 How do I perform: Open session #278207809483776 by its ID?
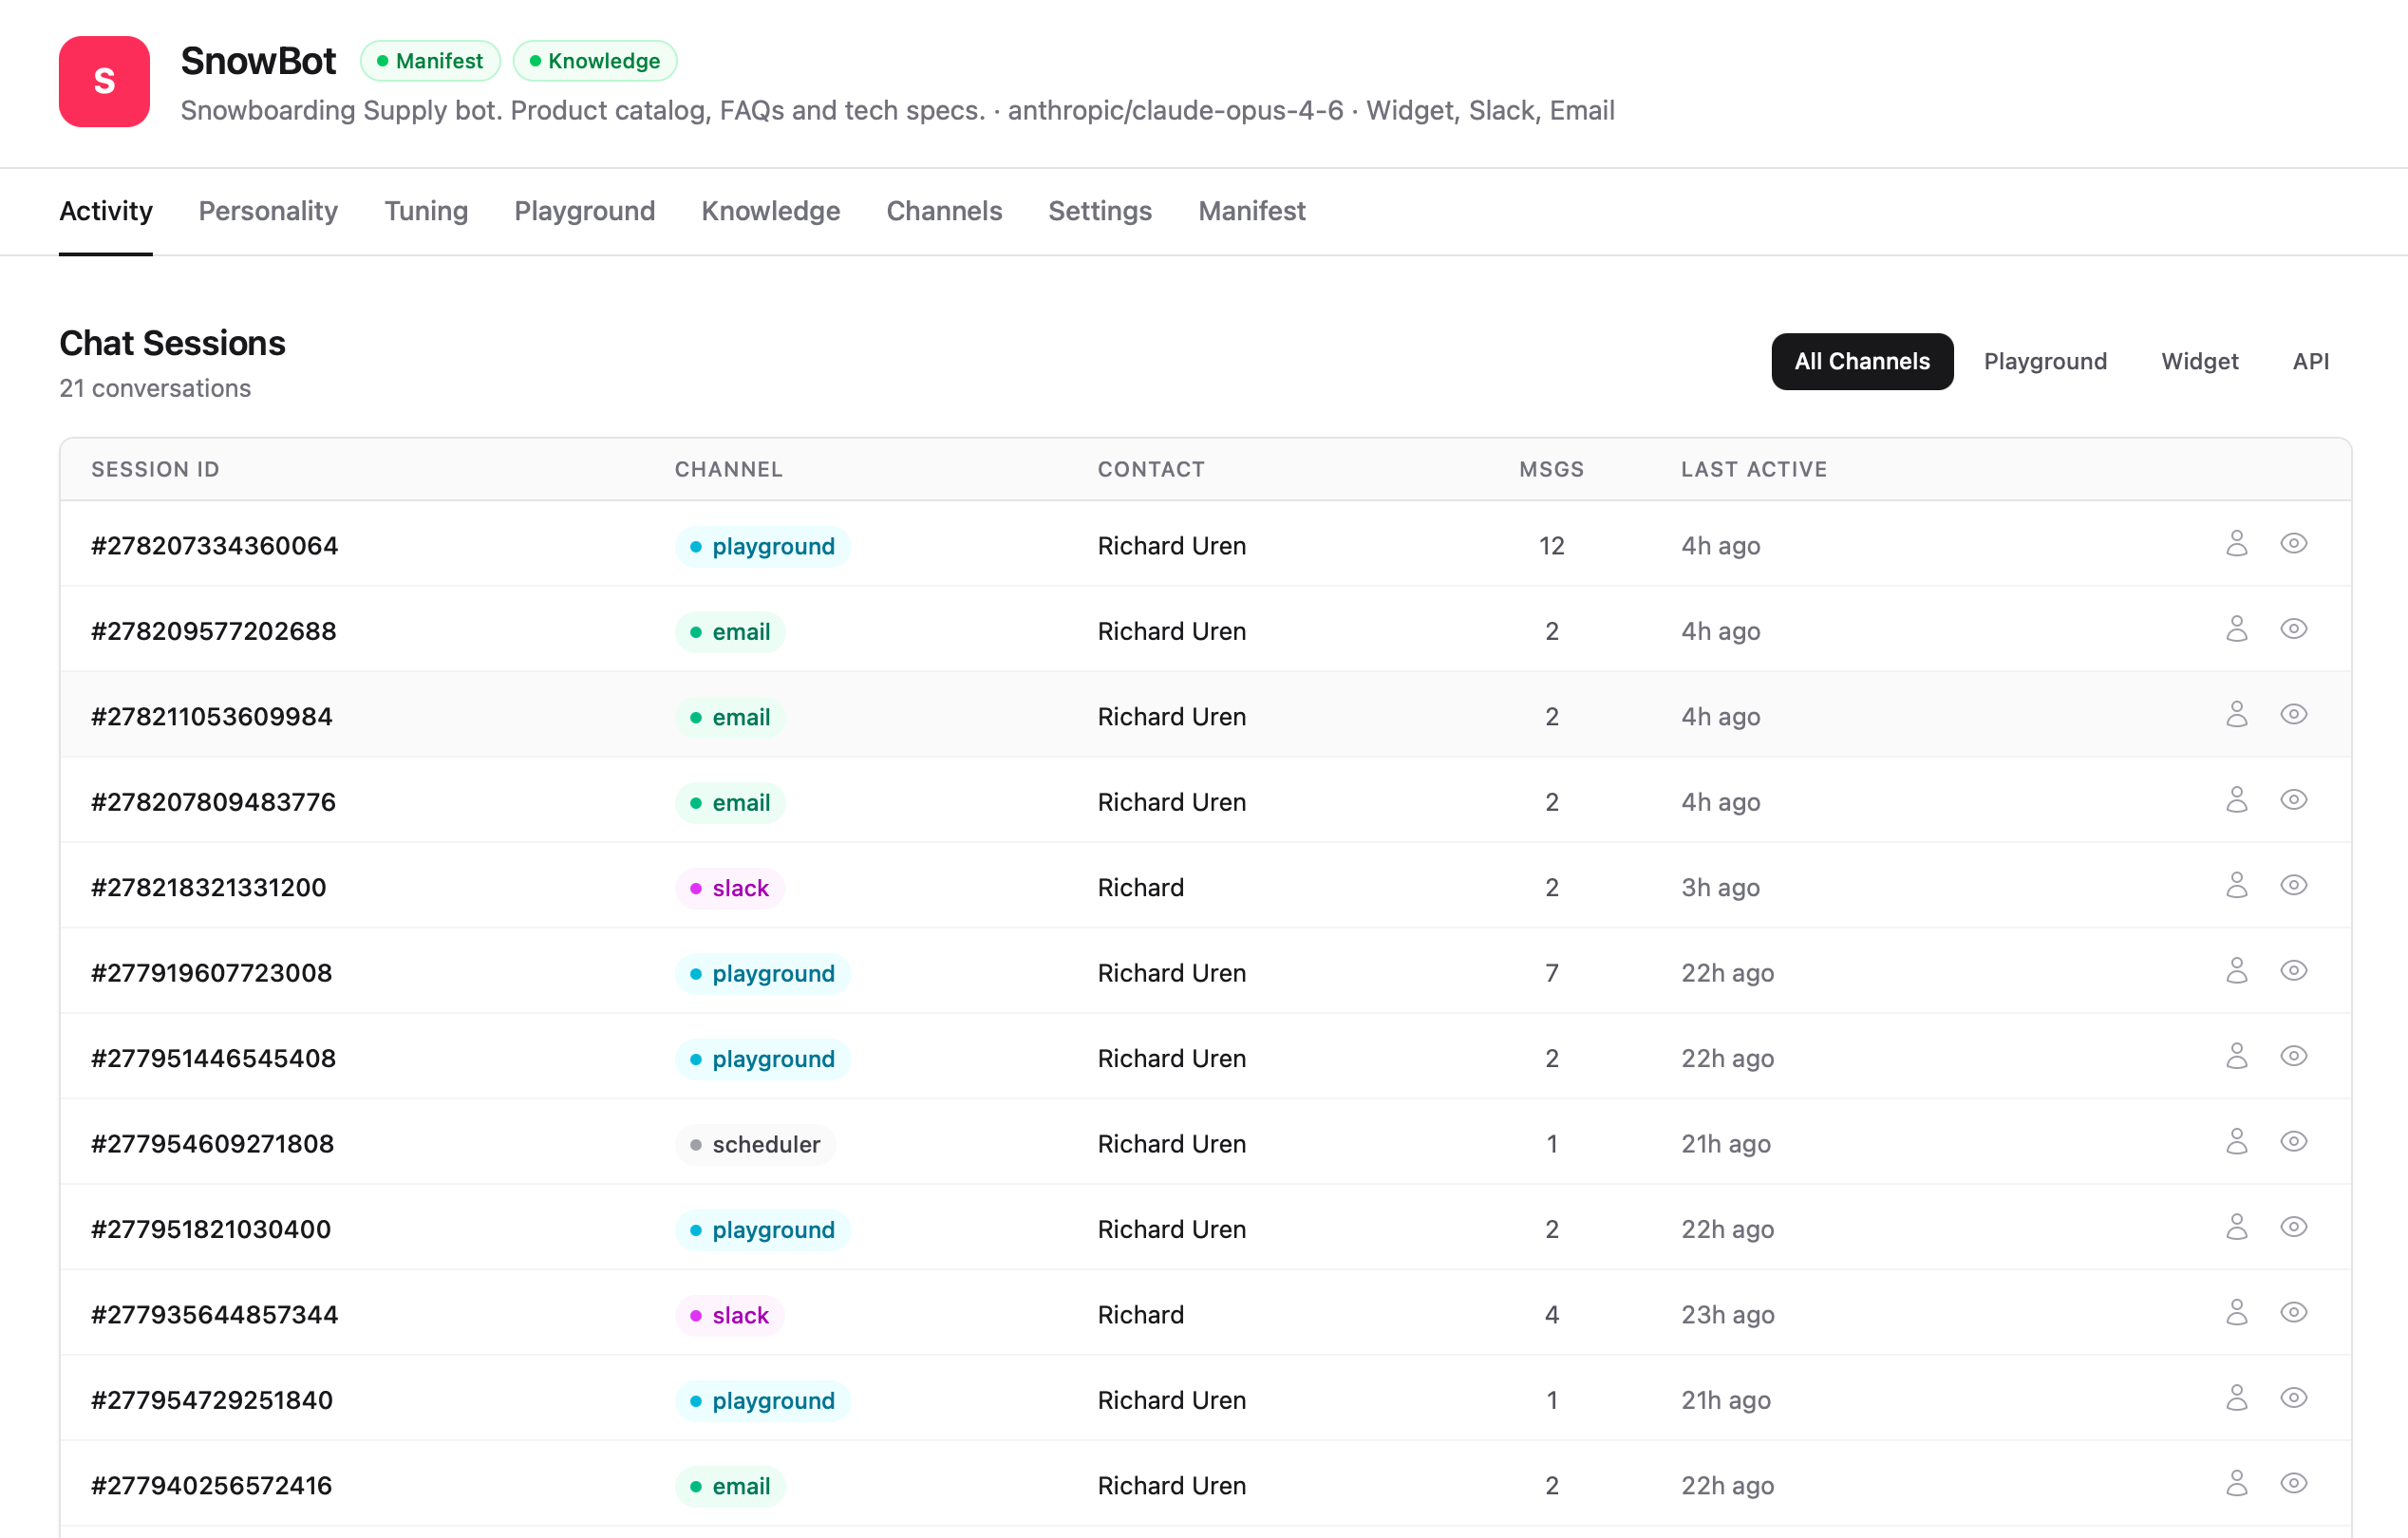pos(213,801)
